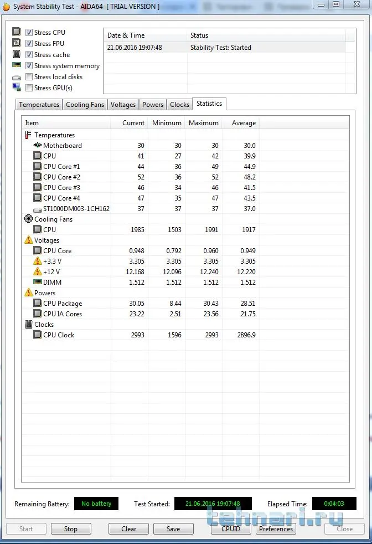The image size is (372, 544).
Task: Click the chip icon of CPU Core #3 row
Action: point(37,187)
